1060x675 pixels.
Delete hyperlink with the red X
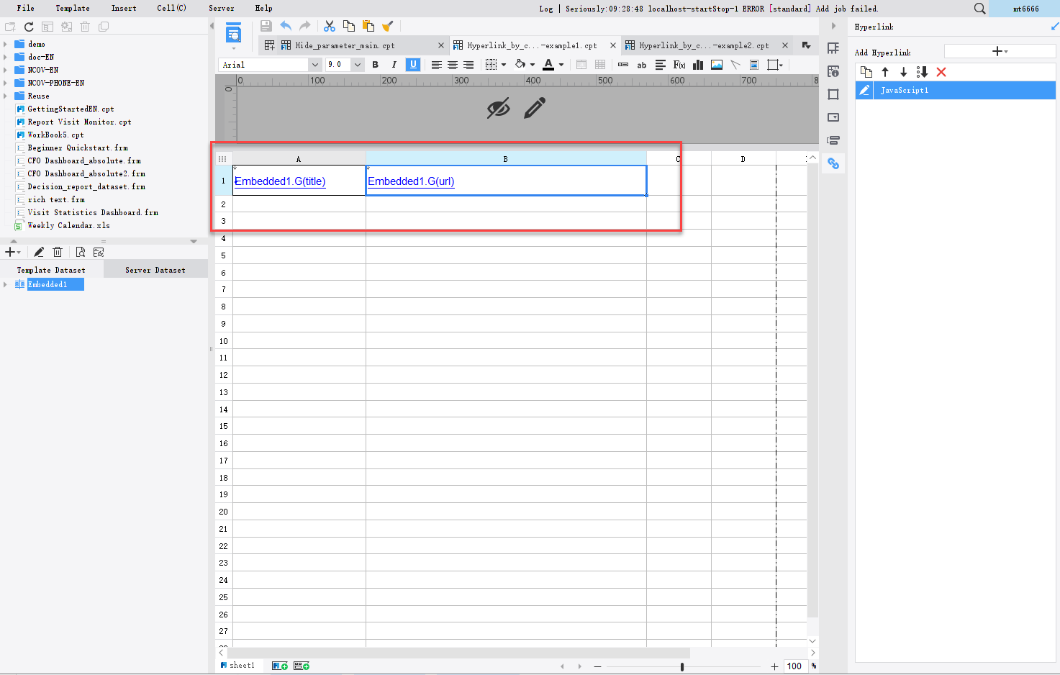tap(941, 72)
